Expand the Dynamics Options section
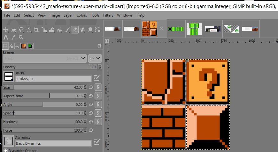The width and height of the screenshot is (278, 152). point(5,150)
